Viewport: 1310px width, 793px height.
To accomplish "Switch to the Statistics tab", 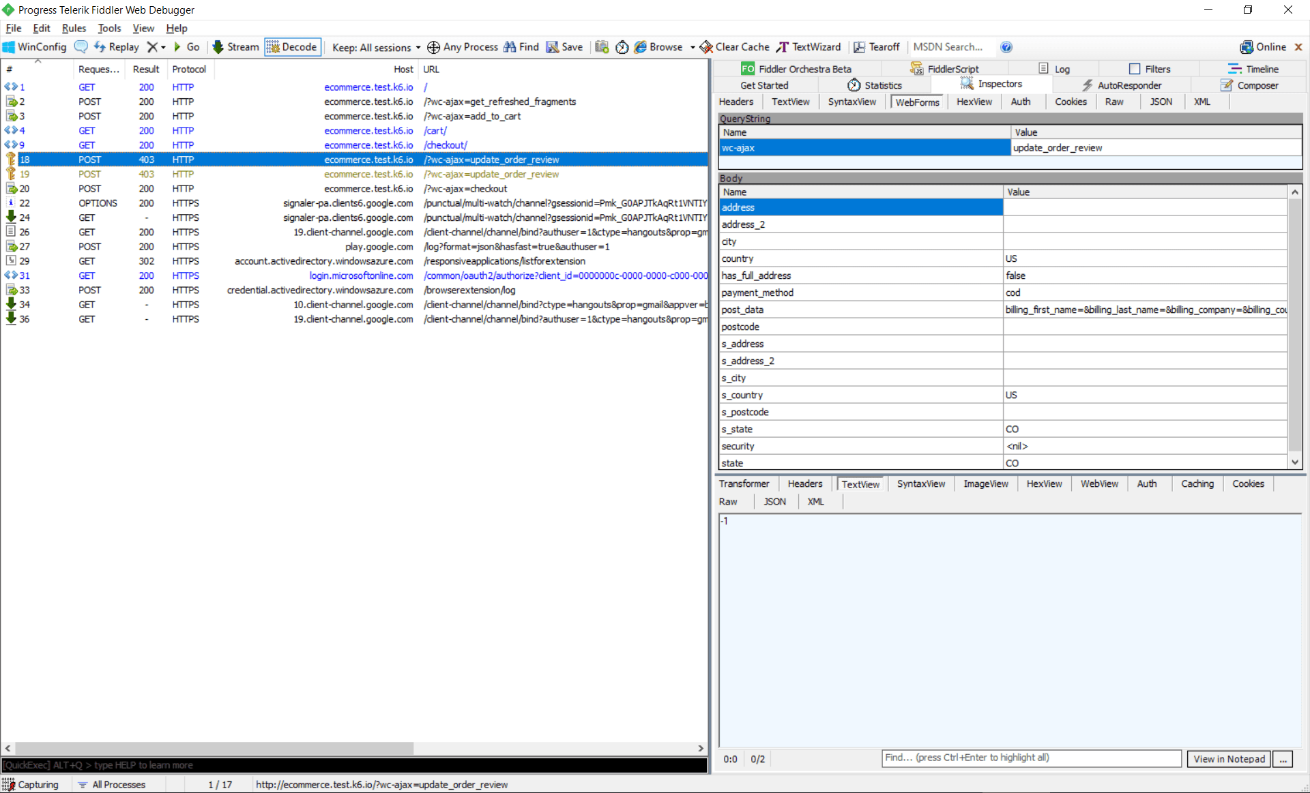I will click(881, 85).
